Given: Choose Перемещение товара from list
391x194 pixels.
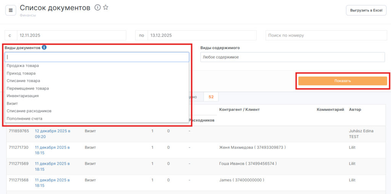Looking at the screenshot, I should pos(27,88).
